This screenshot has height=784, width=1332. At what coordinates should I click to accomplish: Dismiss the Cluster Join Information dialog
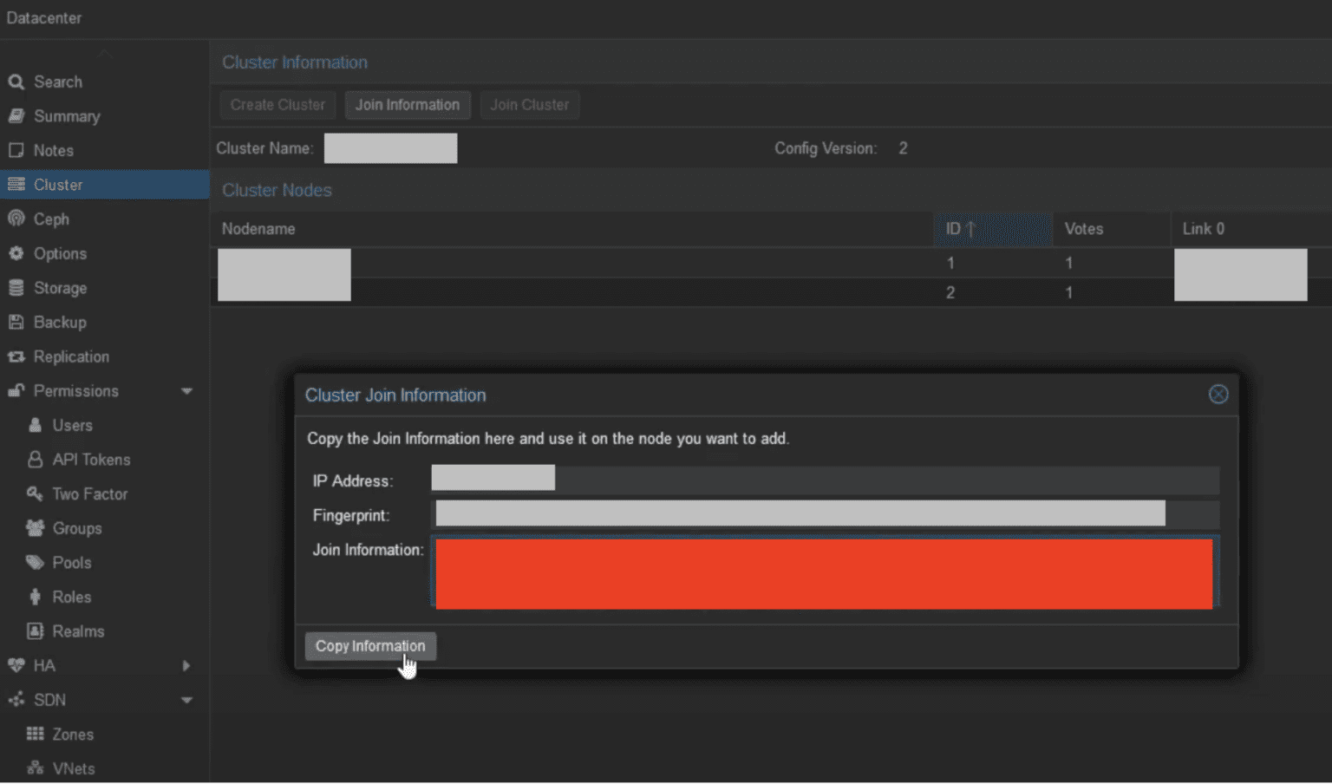click(1218, 394)
